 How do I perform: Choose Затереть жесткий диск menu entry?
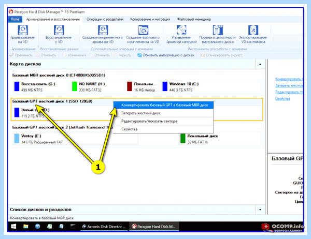pos(164,113)
